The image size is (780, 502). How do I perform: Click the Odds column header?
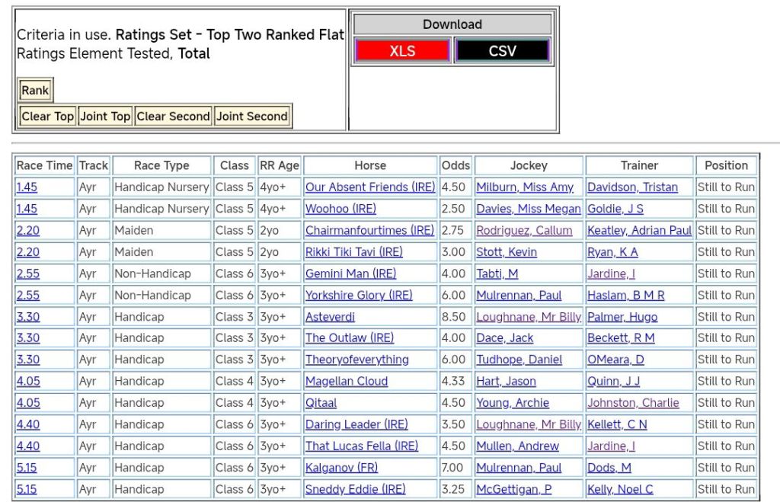[x=456, y=165]
